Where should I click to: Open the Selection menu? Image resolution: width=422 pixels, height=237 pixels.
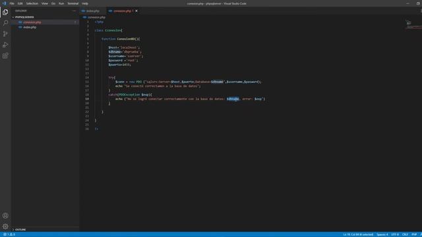(x=32, y=3)
